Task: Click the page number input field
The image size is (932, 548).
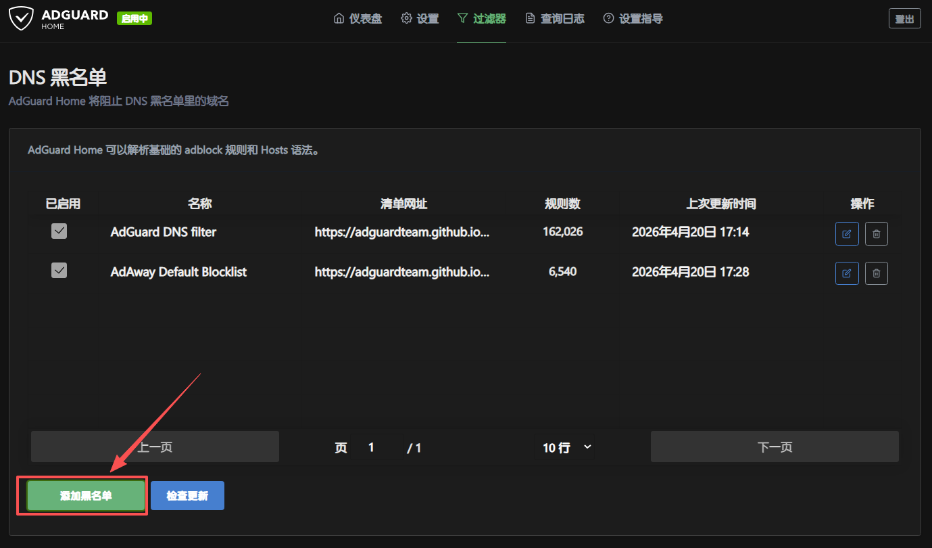Action: coord(375,447)
